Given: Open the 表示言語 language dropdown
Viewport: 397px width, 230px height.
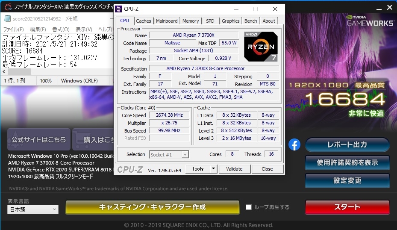Looking at the screenshot, I should pyautogui.click(x=33, y=209).
